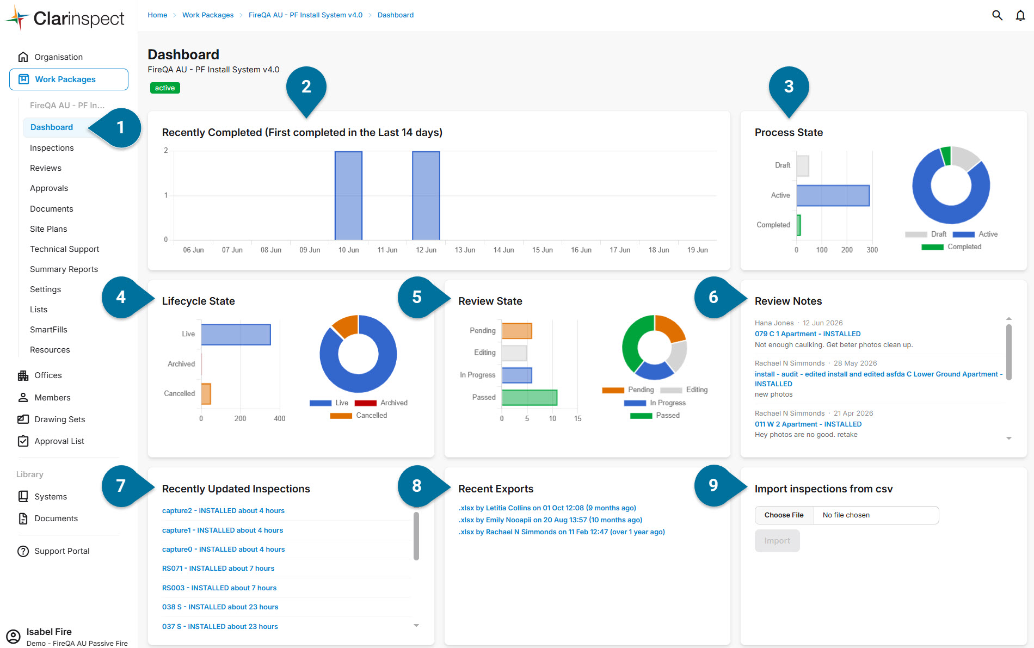Open the 079 C 1 Apartment review note
This screenshot has height=648, width=1034.
pos(808,334)
